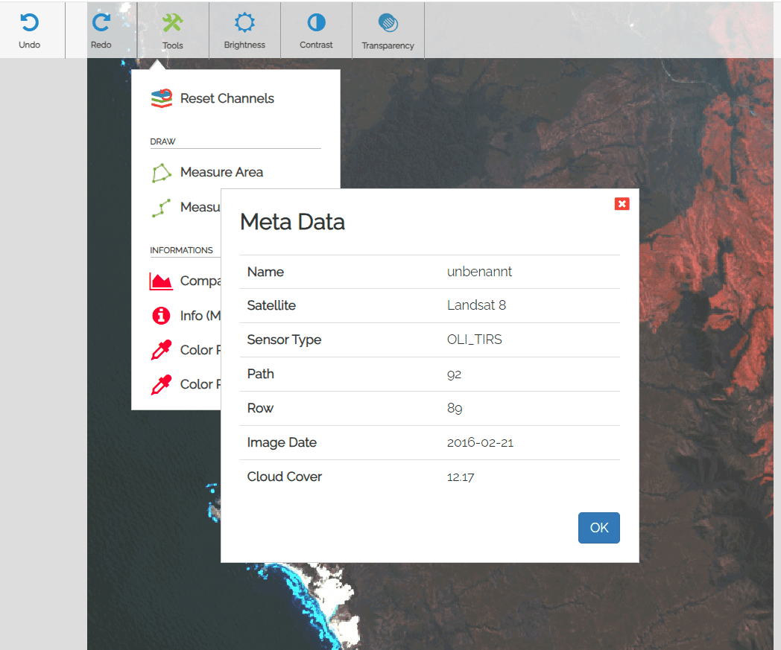Image resolution: width=781 pixels, height=650 pixels.
Task: Collapse the Tools dropdown menu
Action: click(x=172, y=30)
